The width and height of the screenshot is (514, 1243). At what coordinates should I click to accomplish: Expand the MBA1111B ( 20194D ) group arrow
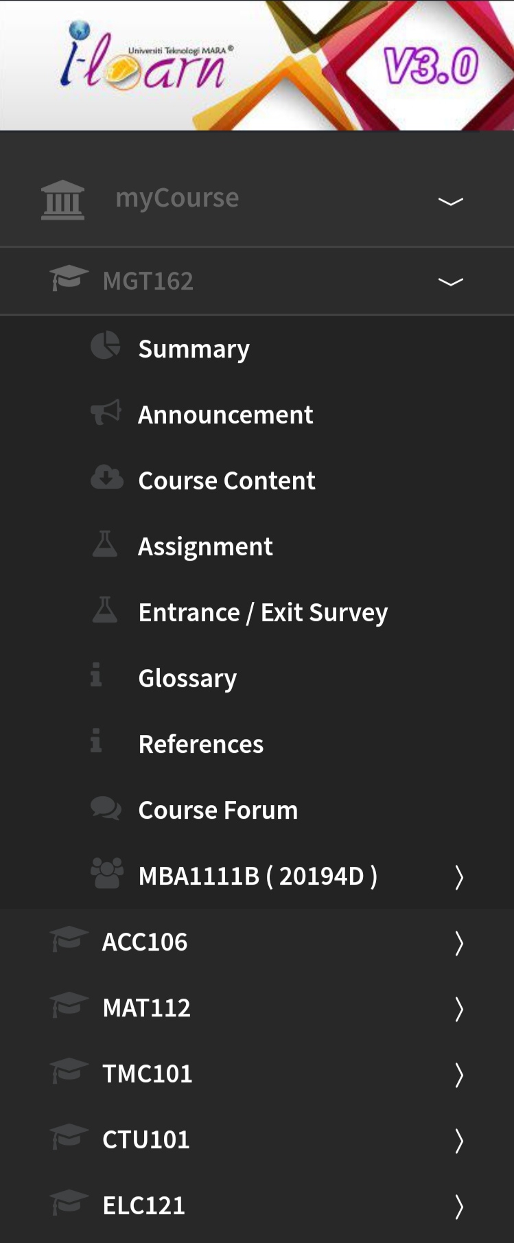459,876
